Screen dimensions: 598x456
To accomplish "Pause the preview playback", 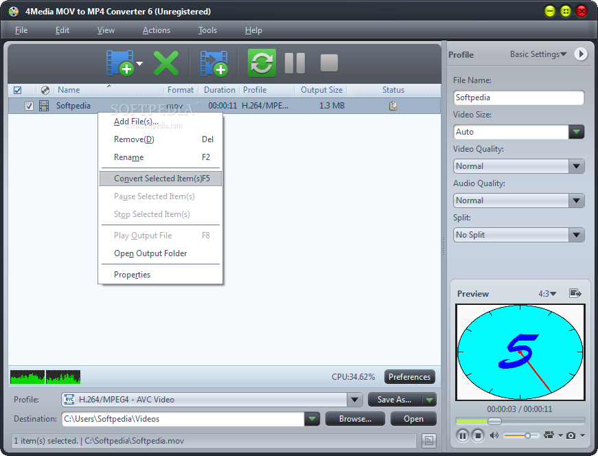I will (462, 435).
